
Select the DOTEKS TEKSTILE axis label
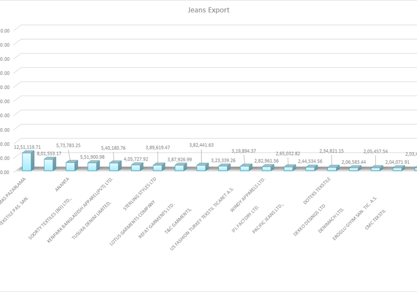pyautogui.click(x=317, y=190)
